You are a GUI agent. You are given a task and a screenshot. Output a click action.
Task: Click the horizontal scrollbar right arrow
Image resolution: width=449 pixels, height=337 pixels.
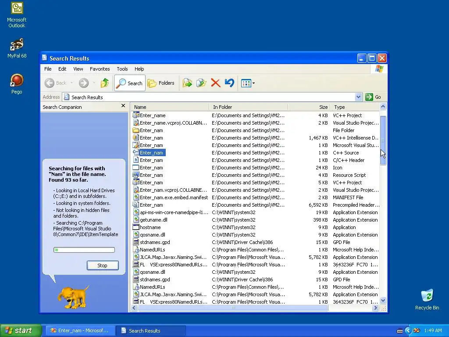click(x=375, y=308)
